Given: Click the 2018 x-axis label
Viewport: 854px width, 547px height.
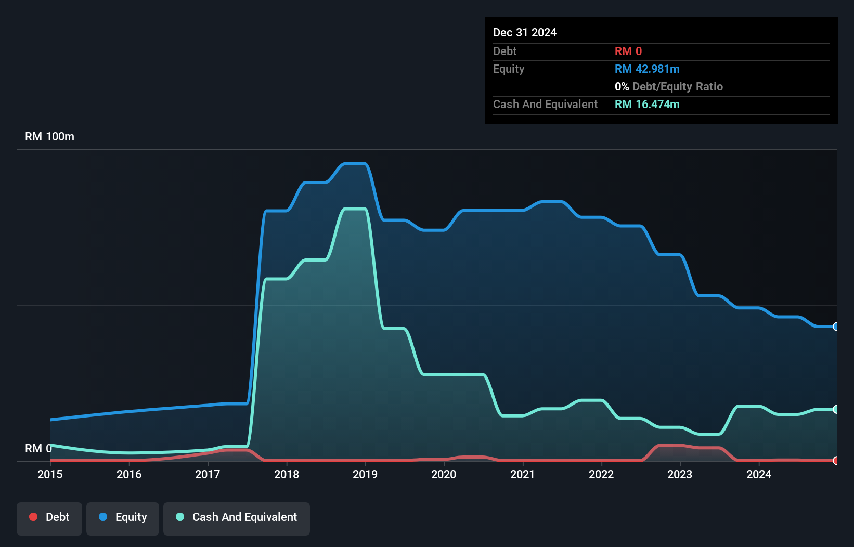Looking at the screenshot, I should [x=287, y=474].
